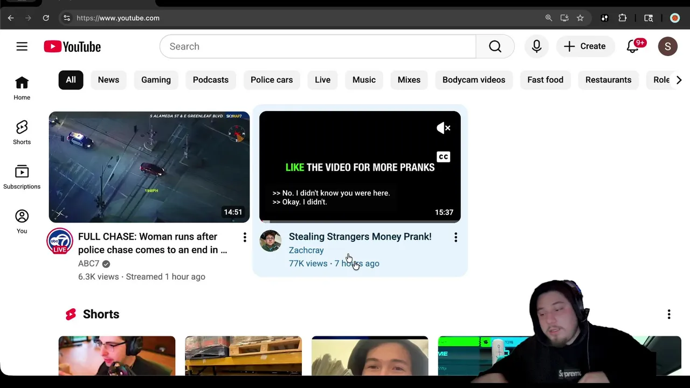Select the Mixes chip
Image resolution: width=690 pixels, height=388 pixels.
coord(409,80)
